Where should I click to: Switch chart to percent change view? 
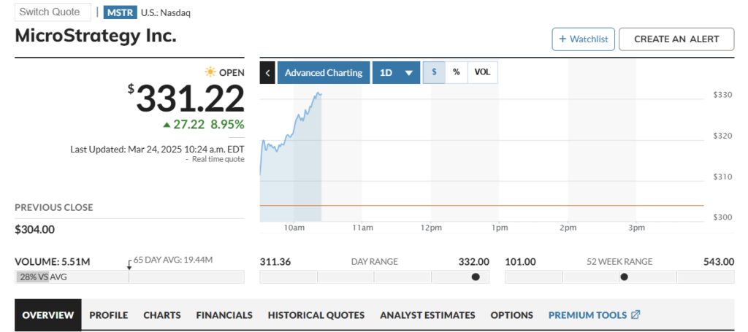(457, 73)
